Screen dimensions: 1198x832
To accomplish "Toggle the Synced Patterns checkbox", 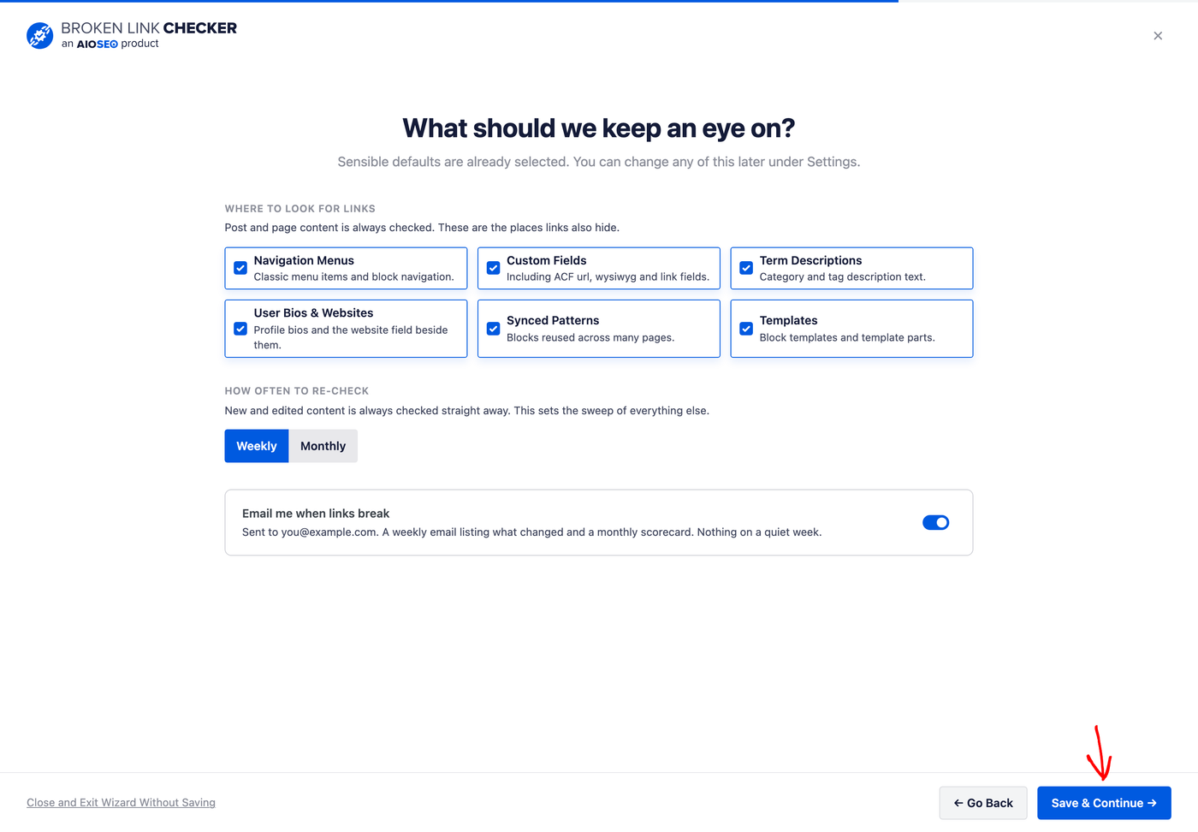I will pyautogui.click(x=494, y=329).
